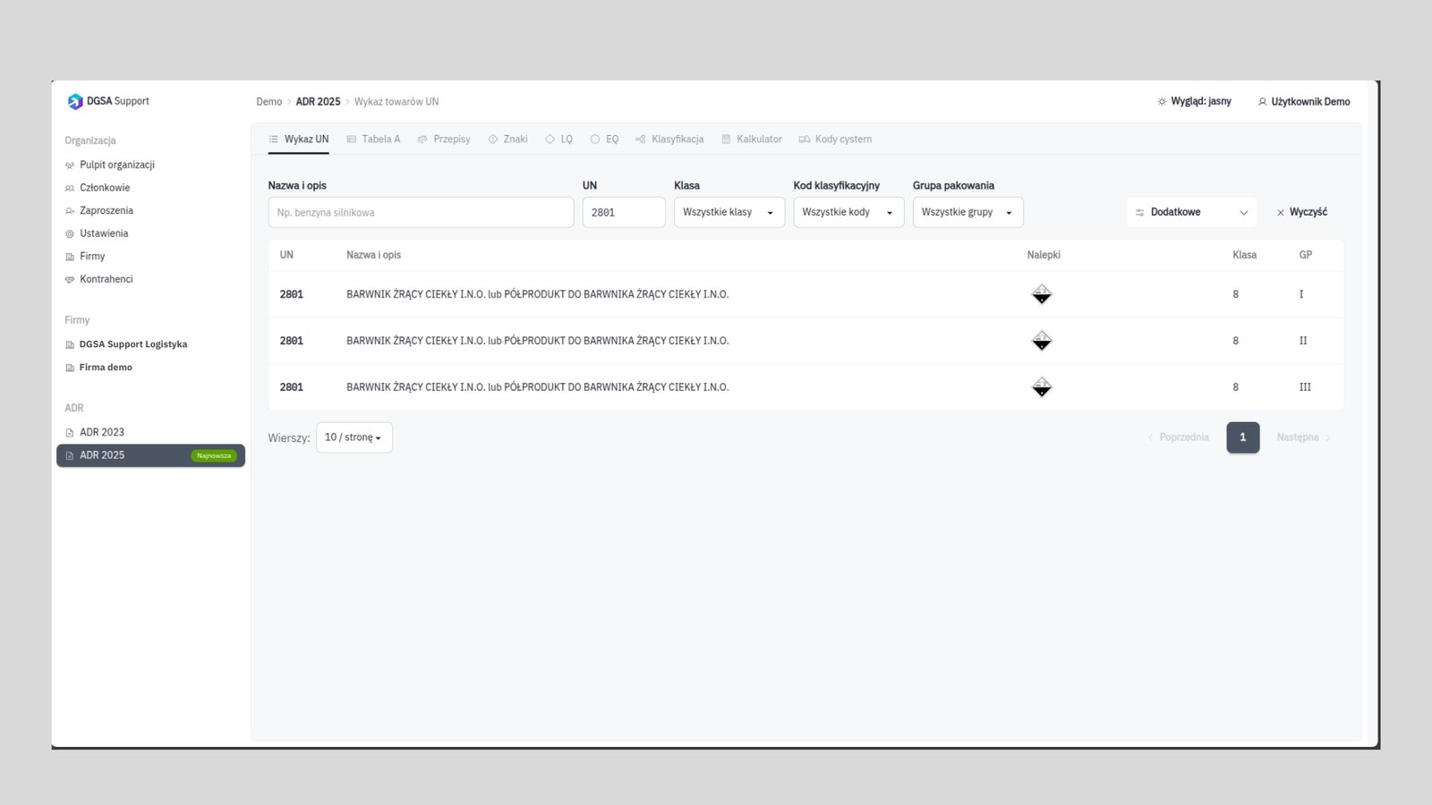Open Kontrahenci in the sidebar
Viewport: 1432px width, 805px height.
150,279
